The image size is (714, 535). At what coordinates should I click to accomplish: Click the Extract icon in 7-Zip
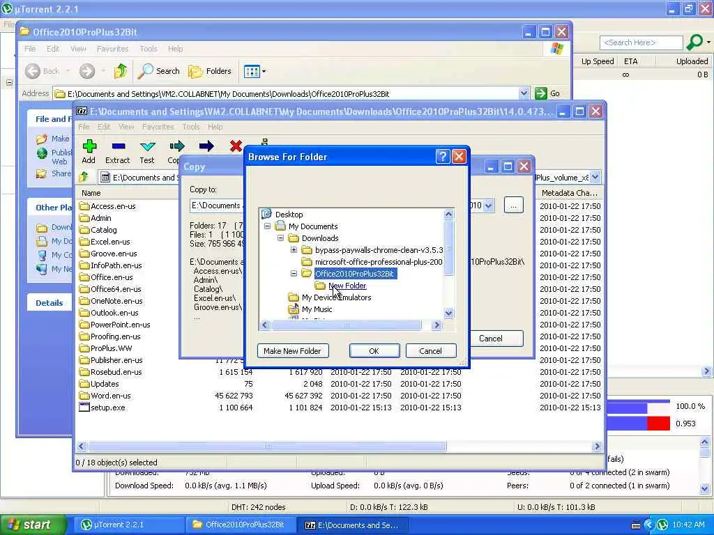point(117,146)
